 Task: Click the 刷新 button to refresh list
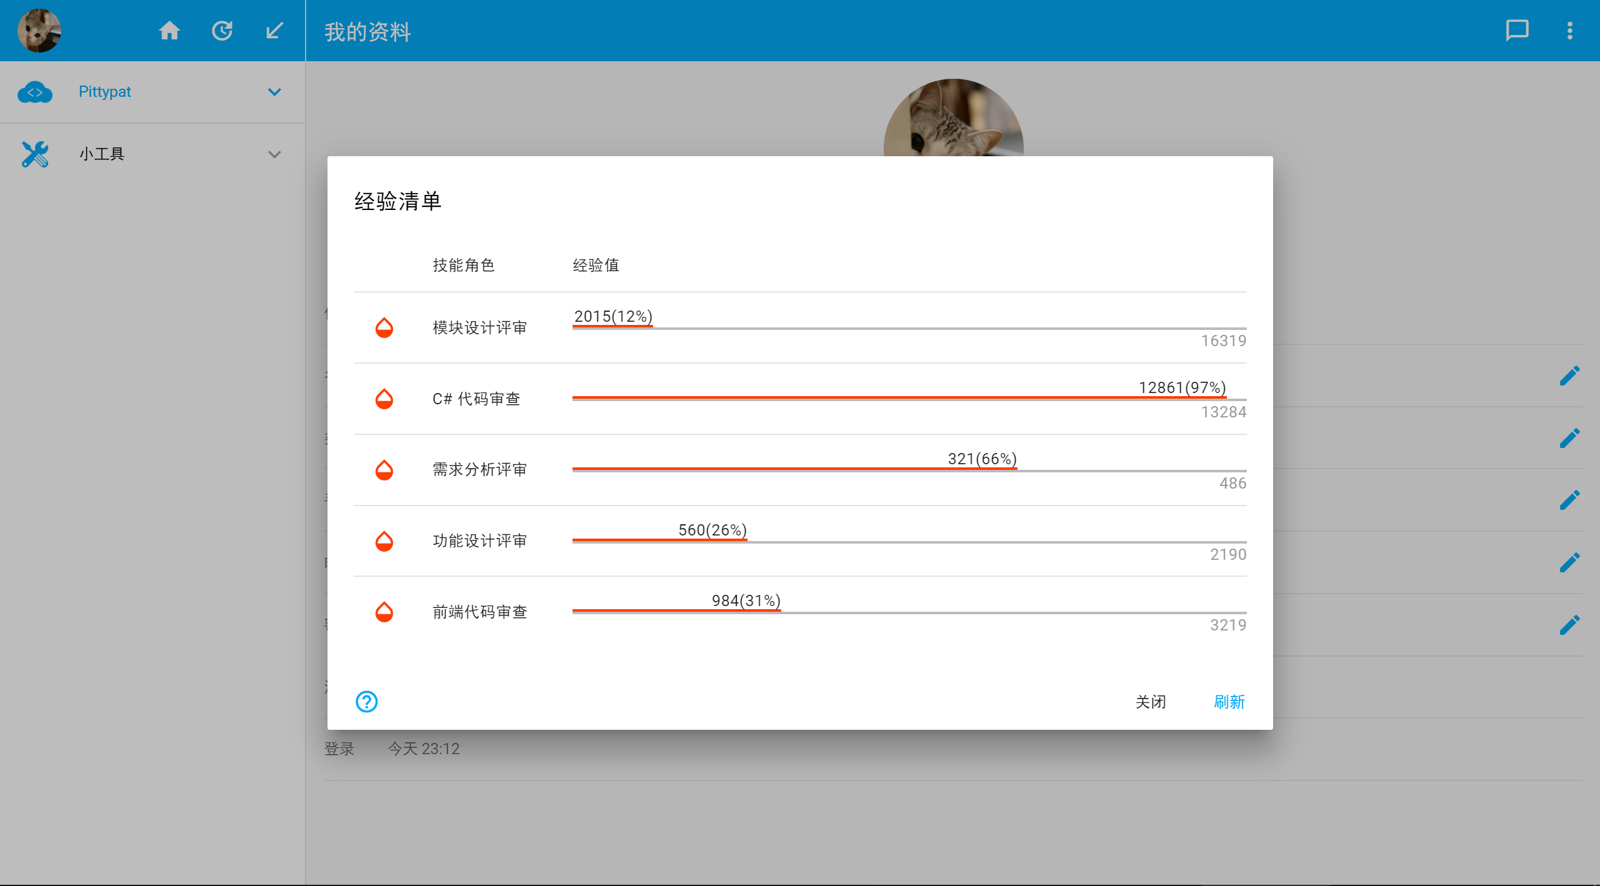pos(1229,702)
